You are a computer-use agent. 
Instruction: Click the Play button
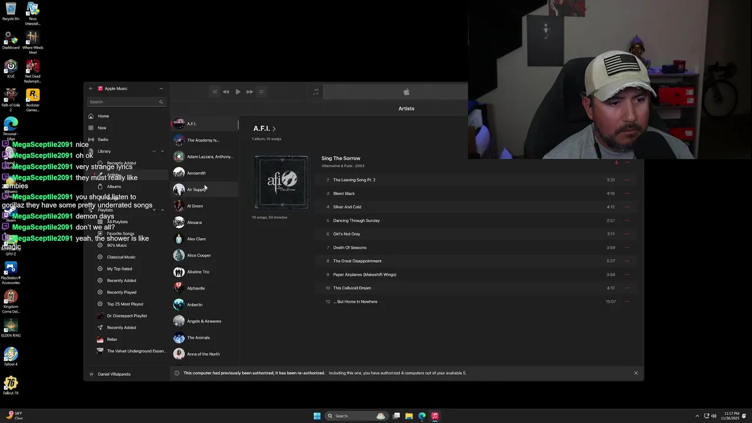pyautogui.click(x=238, y=92)
